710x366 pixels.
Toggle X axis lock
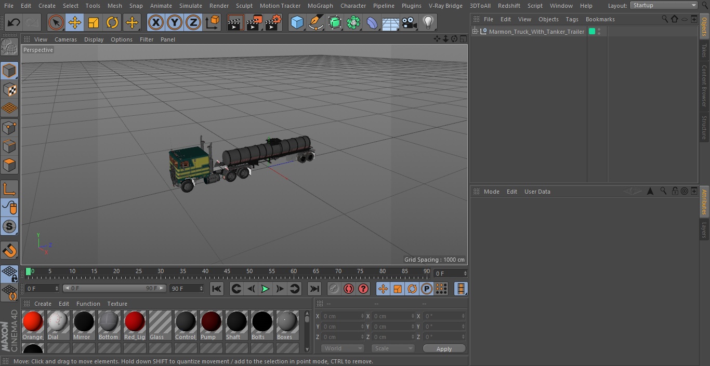click(156, 22)
